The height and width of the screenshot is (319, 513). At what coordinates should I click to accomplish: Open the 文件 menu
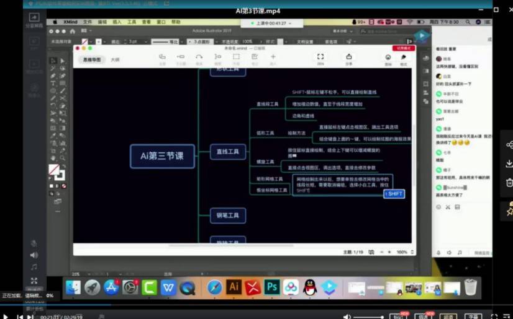(x=88, y=22)
